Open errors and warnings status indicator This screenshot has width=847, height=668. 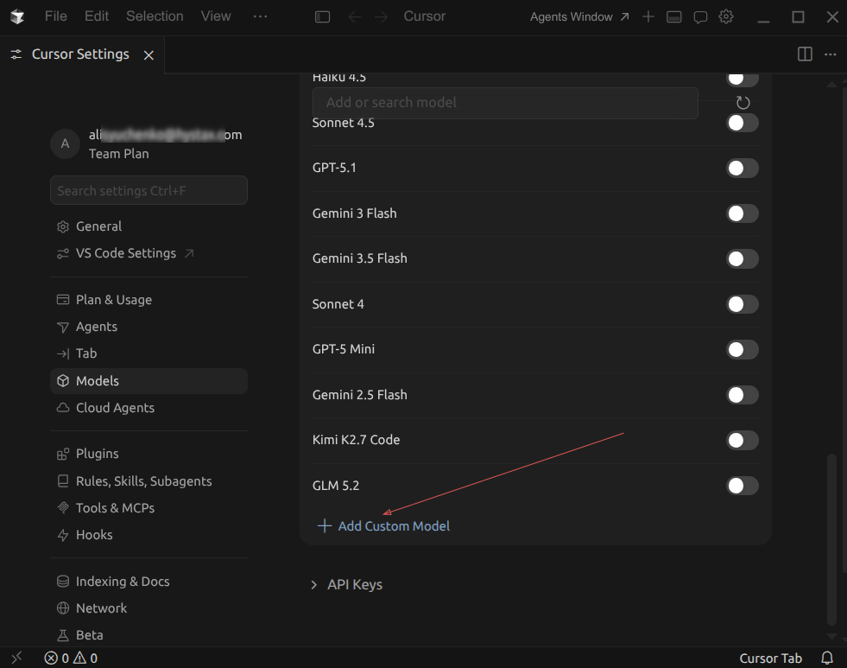[71, 658]
